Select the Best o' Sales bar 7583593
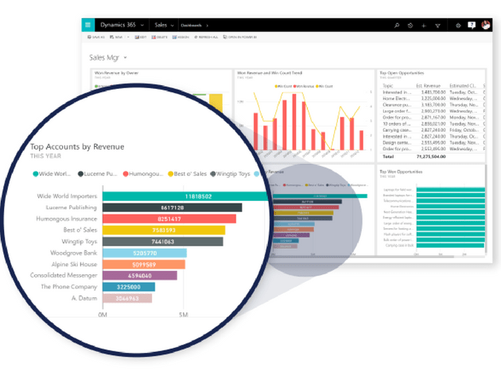 (164, 230)
